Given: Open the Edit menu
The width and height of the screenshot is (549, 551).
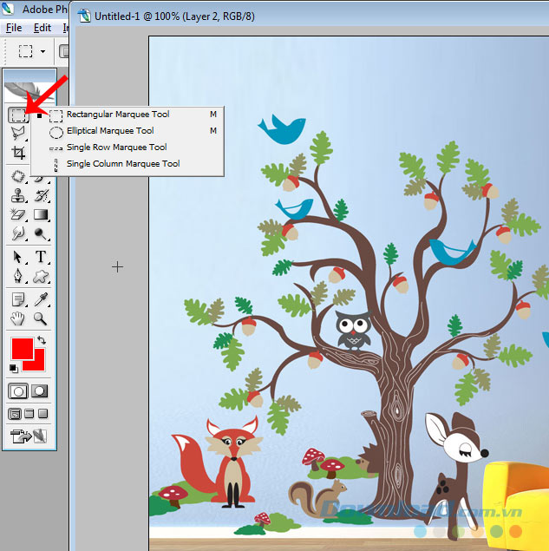Looking at the screenshot, I should pos(42,28).
